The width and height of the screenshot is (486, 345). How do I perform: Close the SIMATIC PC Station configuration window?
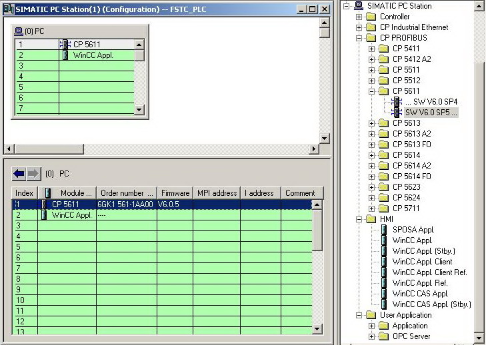(324, 9)
